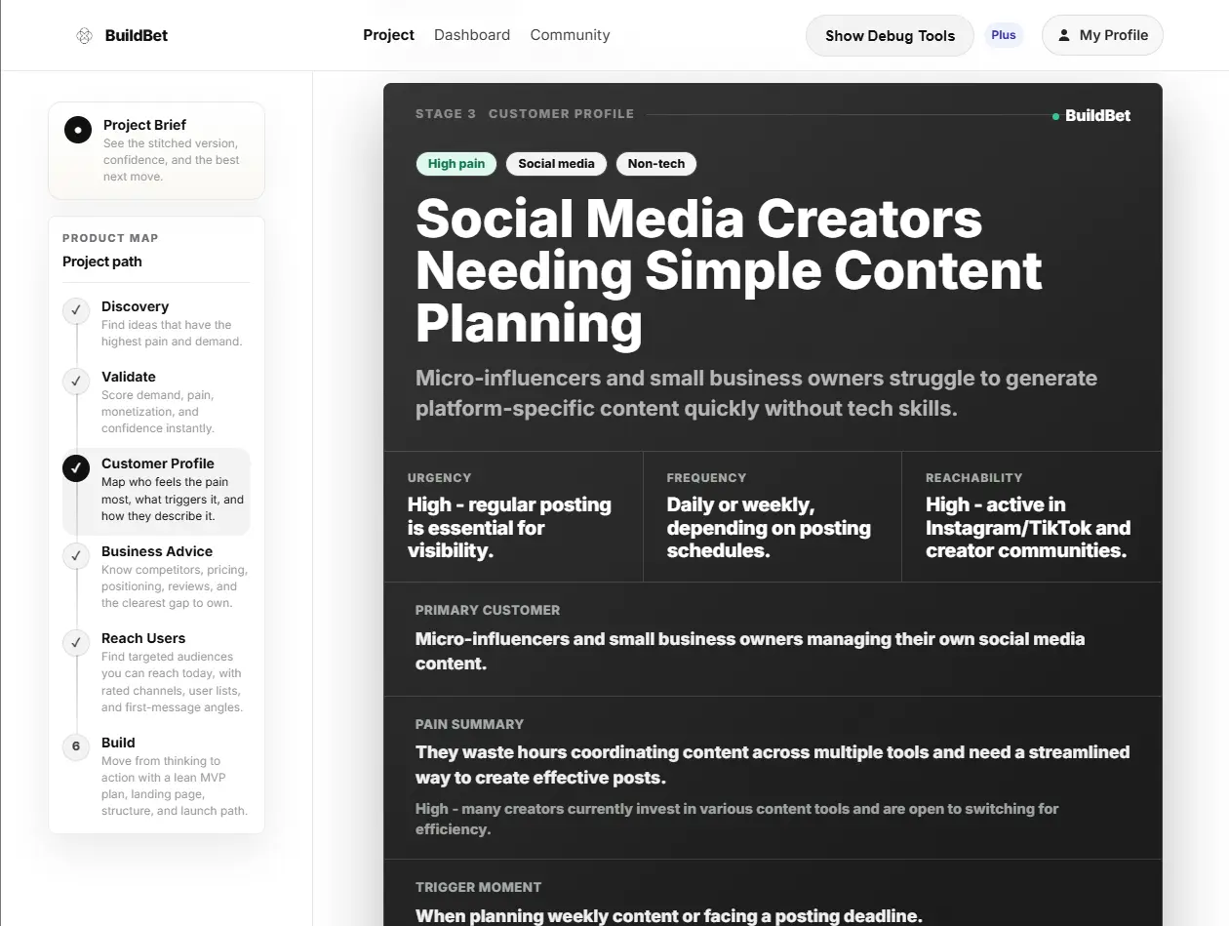The height and width of the screenshot is (926, 1229).
Task: Click the BuildBet logo icon
Action: (85, 35)
